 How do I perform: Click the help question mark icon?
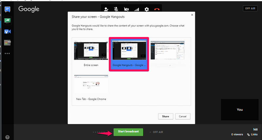pos(7,137)
